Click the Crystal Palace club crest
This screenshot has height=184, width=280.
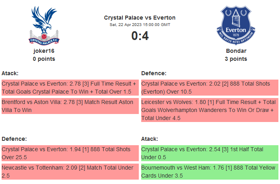pyautogui.click(x=44, y=25)
